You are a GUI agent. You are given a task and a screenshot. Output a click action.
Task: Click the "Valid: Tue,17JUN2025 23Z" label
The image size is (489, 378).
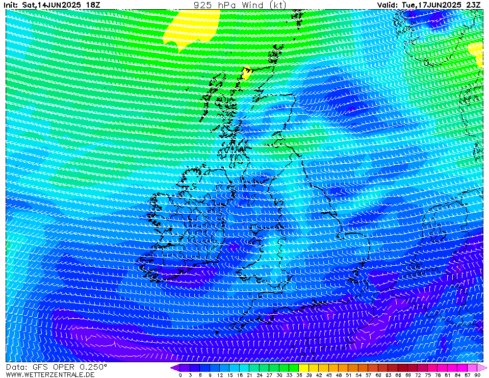click(x=429, y=5)
